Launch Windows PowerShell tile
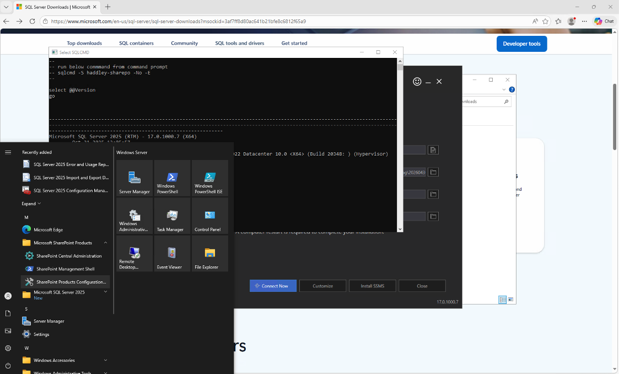The image size is (619, 374). point(172,178)
